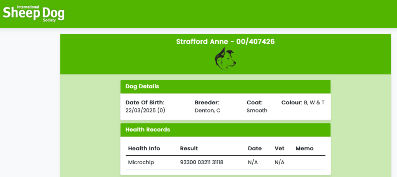Click the N/A value under Vet
The height and width of the screenshot is (177, 397).
point(280,163)
